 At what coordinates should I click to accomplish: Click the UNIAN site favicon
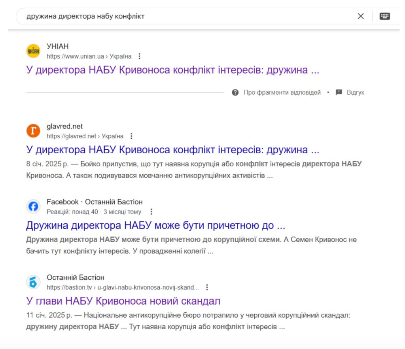pos(33,51)
